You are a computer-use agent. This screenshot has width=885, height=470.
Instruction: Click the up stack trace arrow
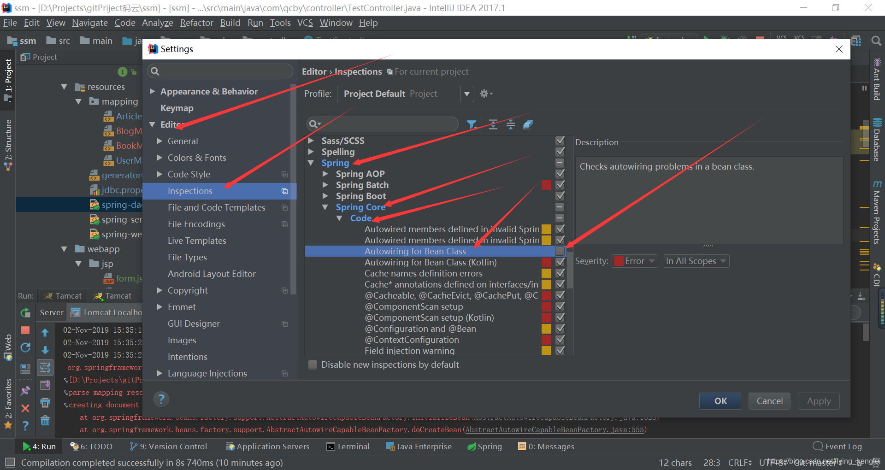pos(45,332)
